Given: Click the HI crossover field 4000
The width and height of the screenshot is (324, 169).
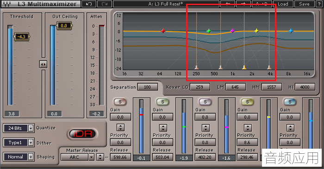Looking at the screenshot, I should point(305,87).
